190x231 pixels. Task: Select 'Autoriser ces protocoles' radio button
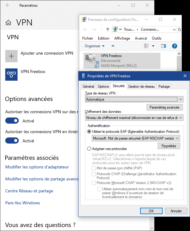click(x=89, y=148)
